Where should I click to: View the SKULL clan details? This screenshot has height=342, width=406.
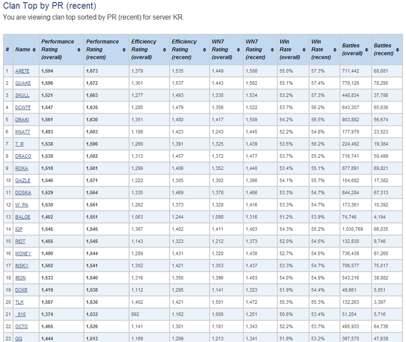point(22,95)
